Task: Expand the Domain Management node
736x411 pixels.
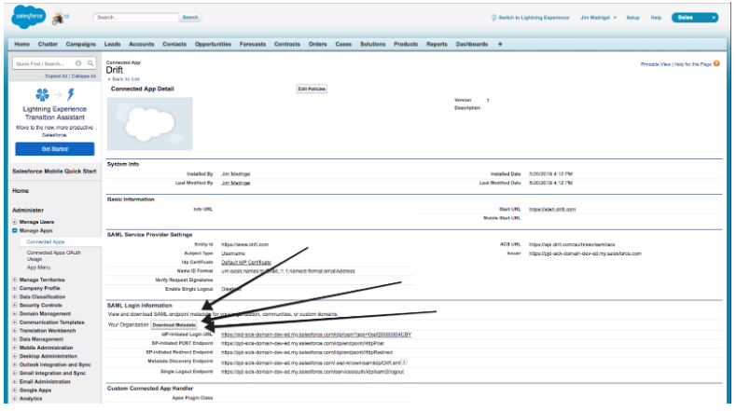Action: [x=15, y=314]
